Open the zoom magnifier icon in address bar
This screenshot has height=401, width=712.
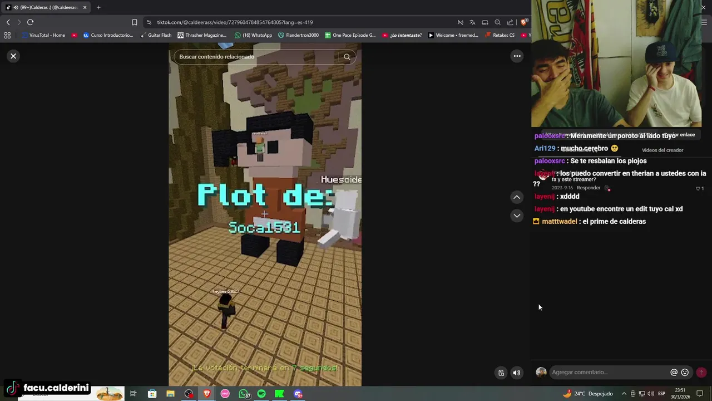tap(497, 22)
